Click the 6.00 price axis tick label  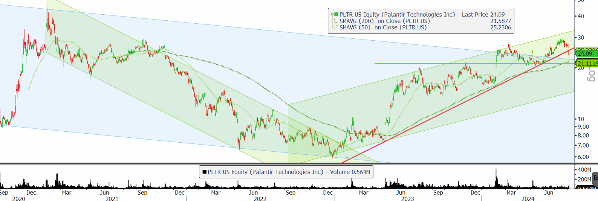tap(583, 157)
